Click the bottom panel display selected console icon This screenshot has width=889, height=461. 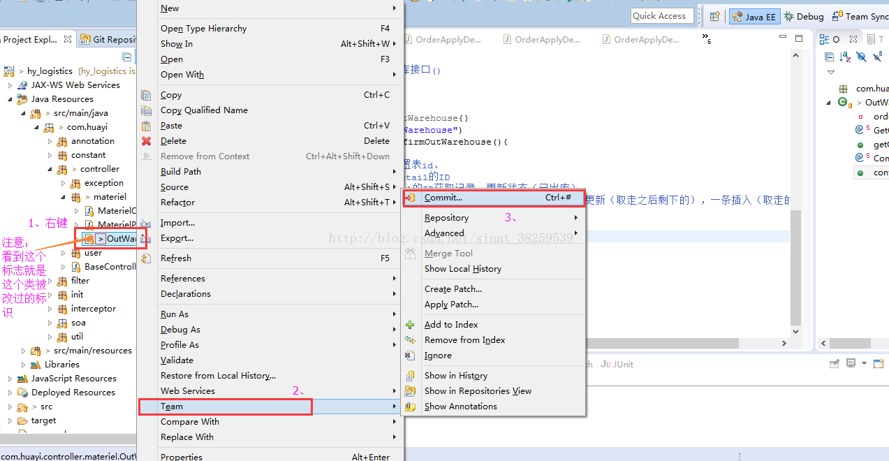point(851,364)
